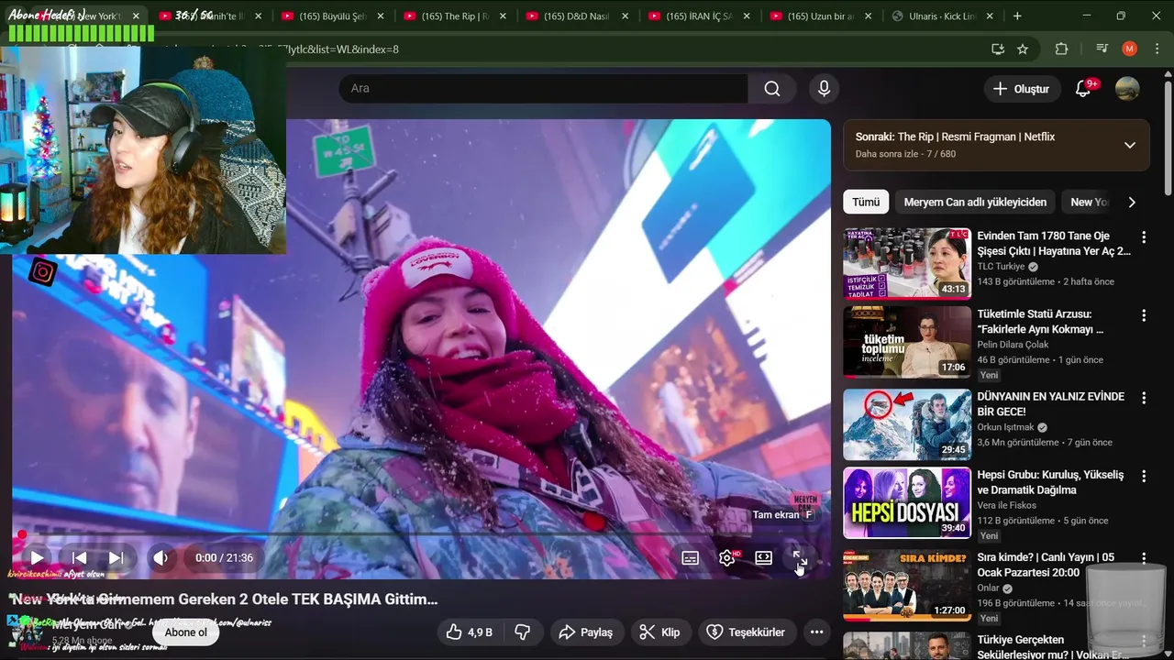Open more actions three-dot menu under video
The image size is (1174, 660).
click(815, 632)
